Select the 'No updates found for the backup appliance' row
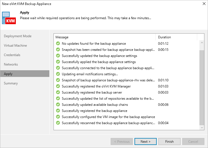The width and height of the screenshot is (208, 148). [x=94, y=44]
